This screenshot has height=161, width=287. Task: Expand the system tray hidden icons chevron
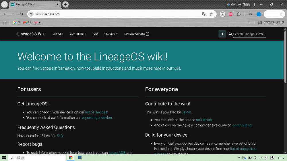pyautogui.click(x=239, y=158)
